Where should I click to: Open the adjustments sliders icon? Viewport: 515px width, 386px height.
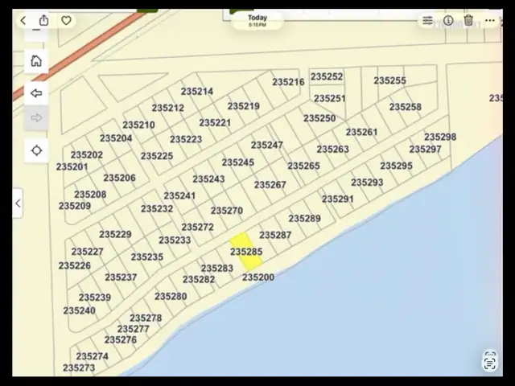point(427,21)
